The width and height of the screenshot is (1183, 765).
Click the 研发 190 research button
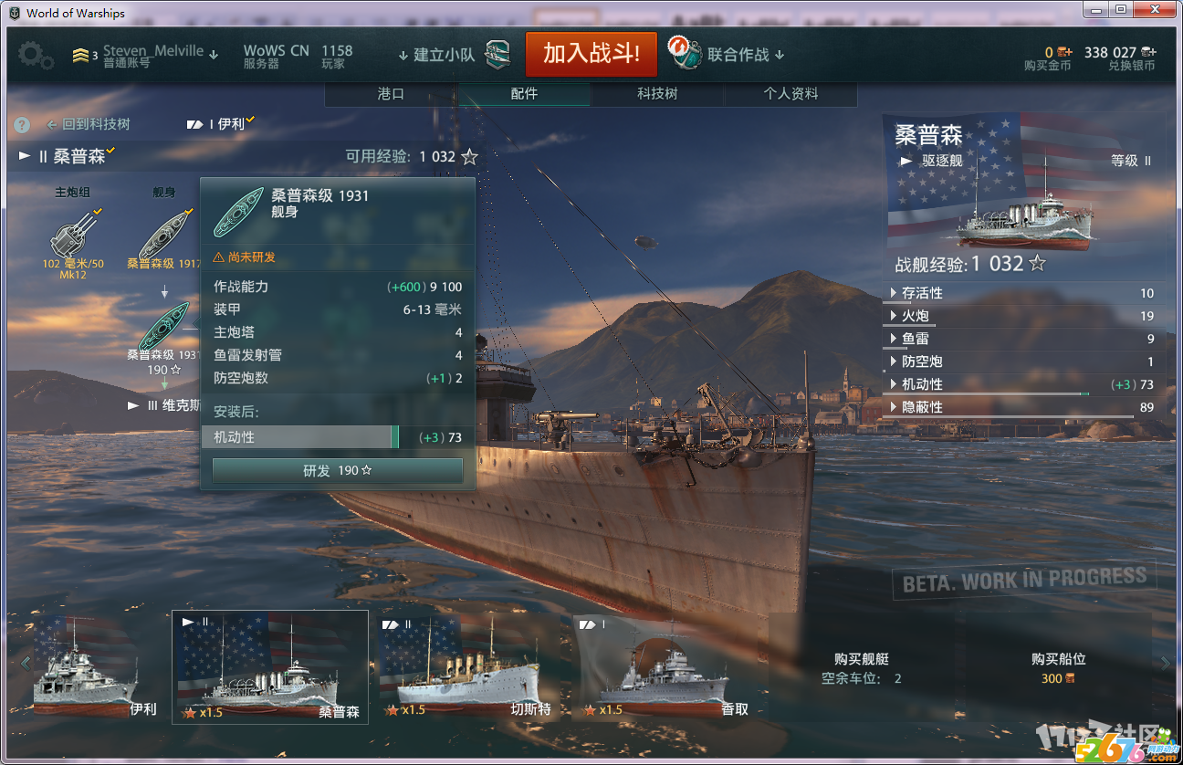coord(338,471)
